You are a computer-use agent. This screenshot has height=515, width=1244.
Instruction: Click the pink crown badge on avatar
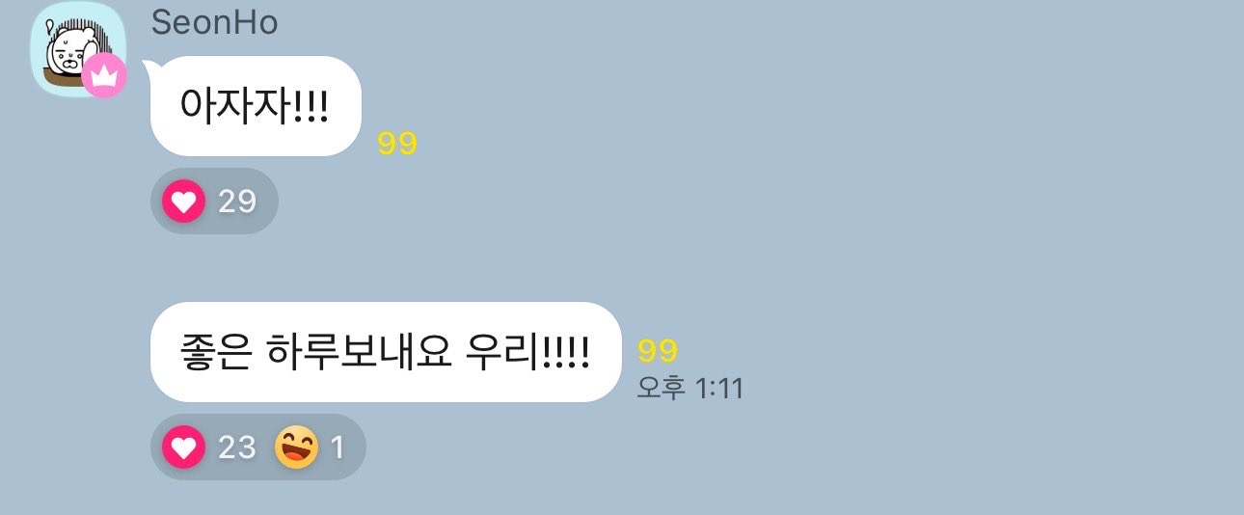[x=104, y=75]
